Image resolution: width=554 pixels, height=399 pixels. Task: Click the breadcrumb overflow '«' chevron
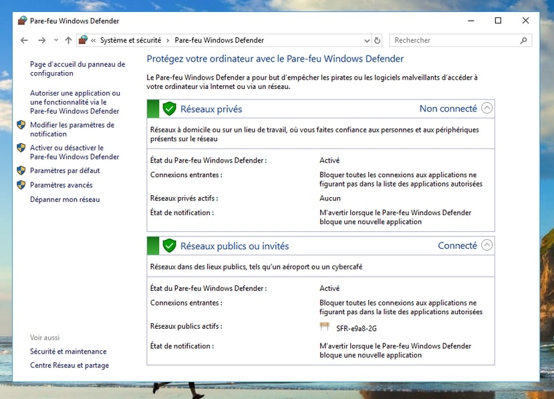(94, 41)
